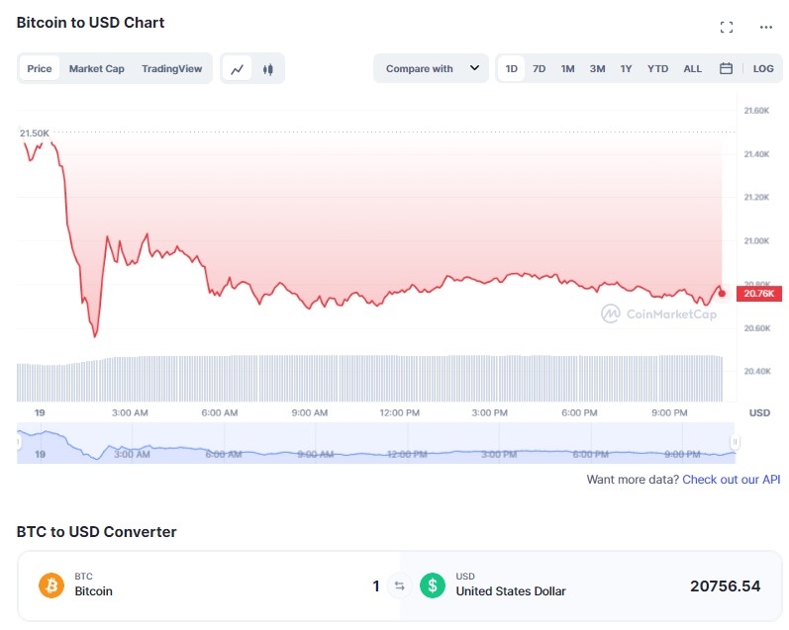Select the 1M time range
This screenshot has width=789, height=630.
tap(567, 69)
